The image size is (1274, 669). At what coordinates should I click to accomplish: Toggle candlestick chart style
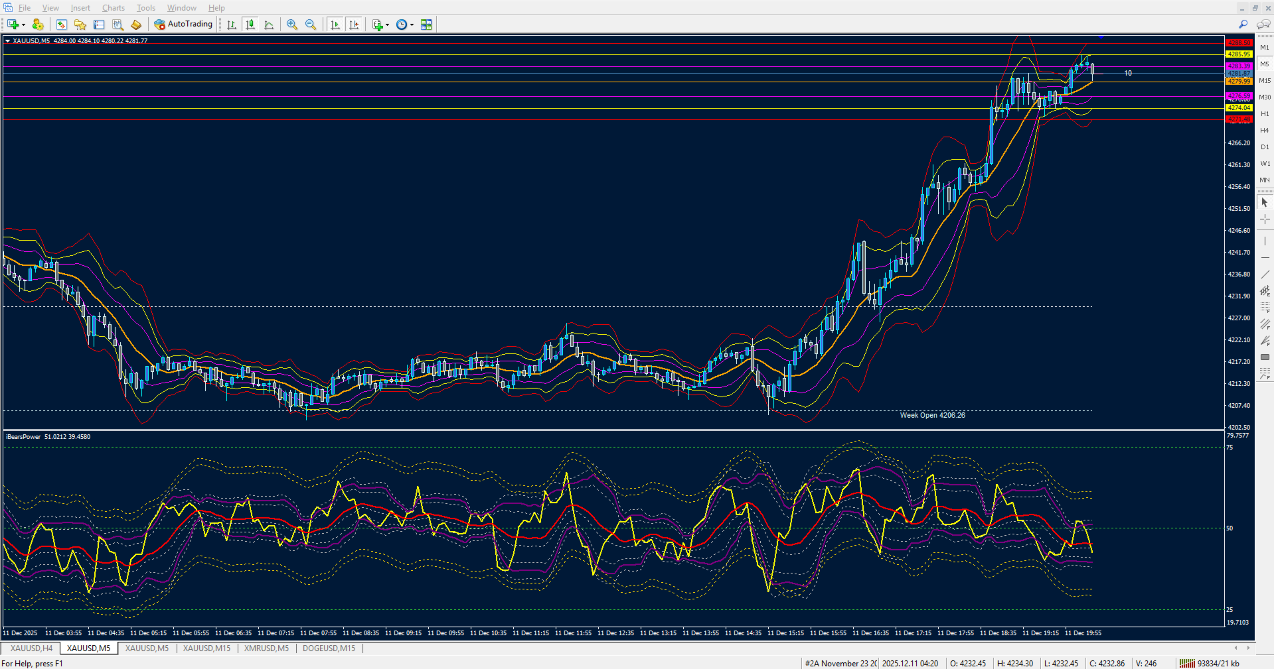[250, 25]
